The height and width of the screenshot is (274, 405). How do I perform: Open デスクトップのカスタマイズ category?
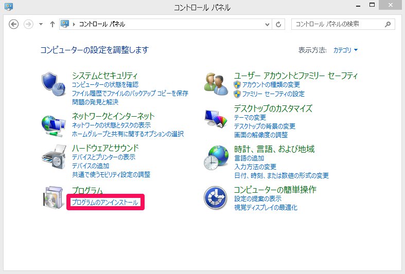click(273, 108)
